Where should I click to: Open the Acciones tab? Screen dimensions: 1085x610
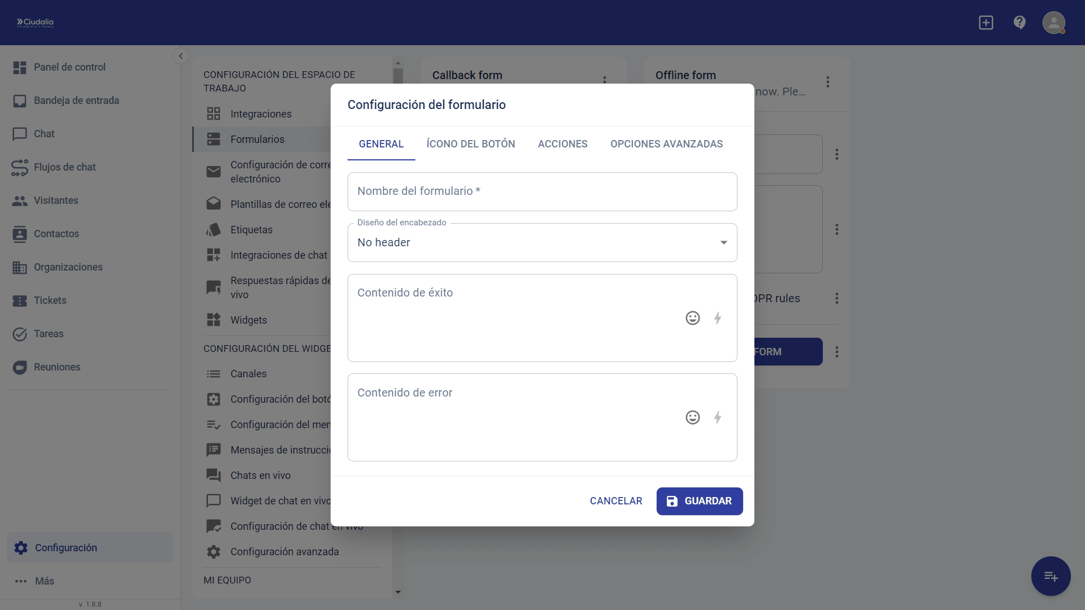coord(562,144)
